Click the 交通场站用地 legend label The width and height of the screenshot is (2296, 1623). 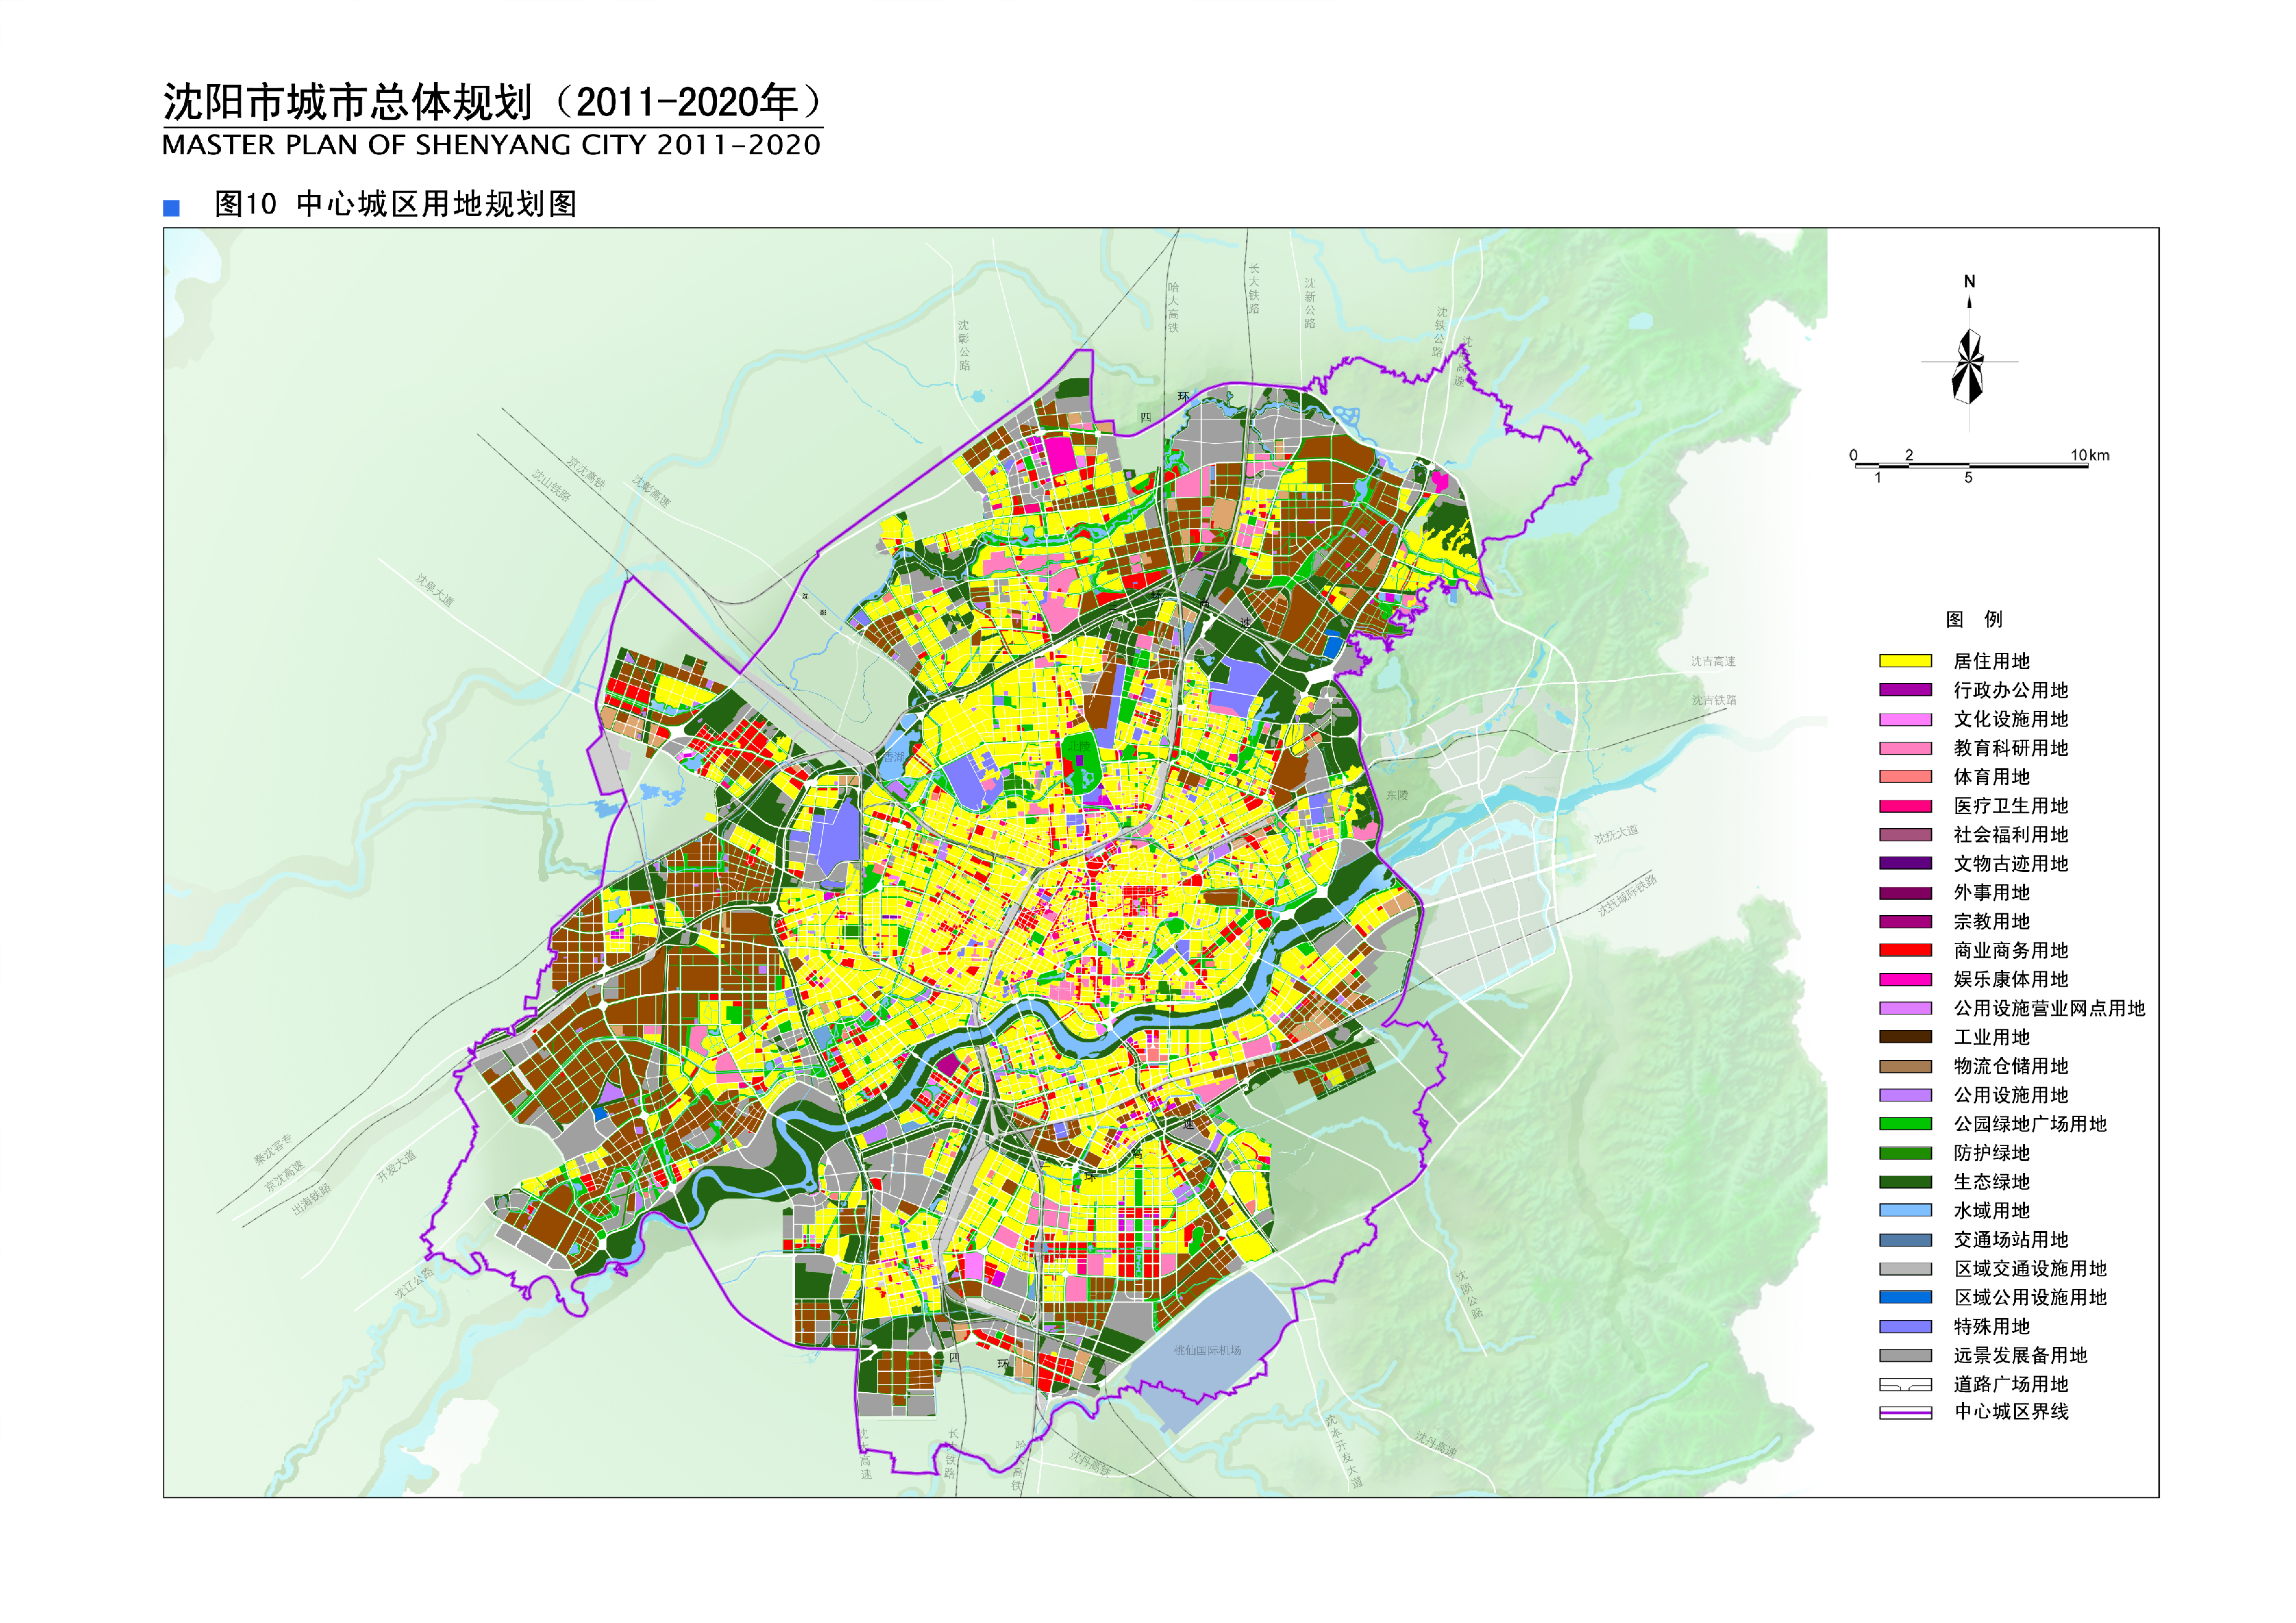pos(2011,1240)
